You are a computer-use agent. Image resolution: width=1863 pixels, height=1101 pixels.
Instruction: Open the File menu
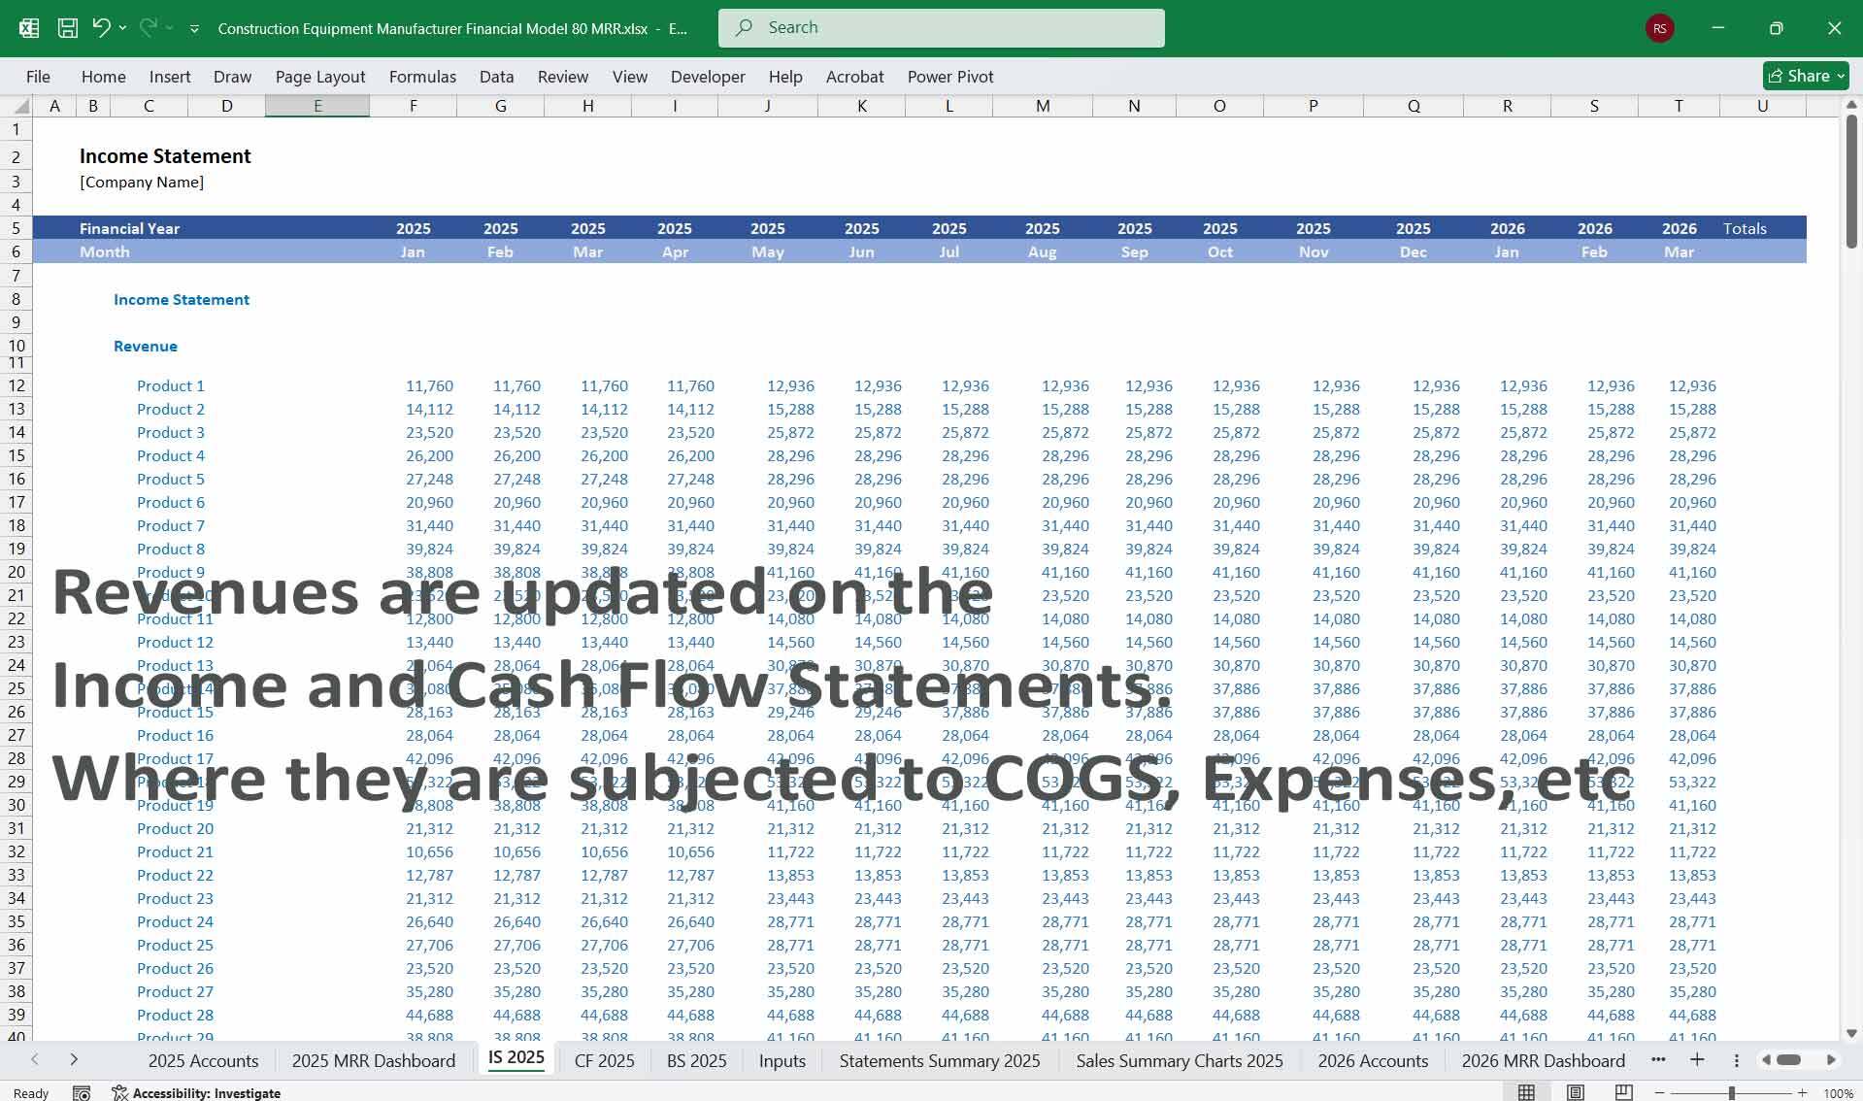tap(38, 77)
